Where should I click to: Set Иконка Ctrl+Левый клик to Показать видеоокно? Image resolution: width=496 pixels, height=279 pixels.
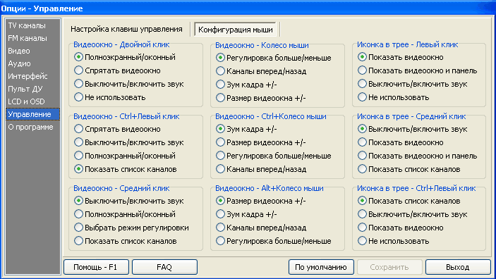tap(401, 228)
